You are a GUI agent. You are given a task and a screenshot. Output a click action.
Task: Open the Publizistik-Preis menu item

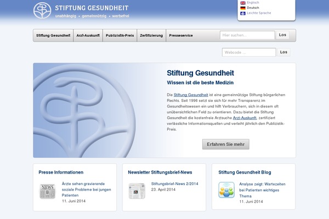tap(120, 36)
